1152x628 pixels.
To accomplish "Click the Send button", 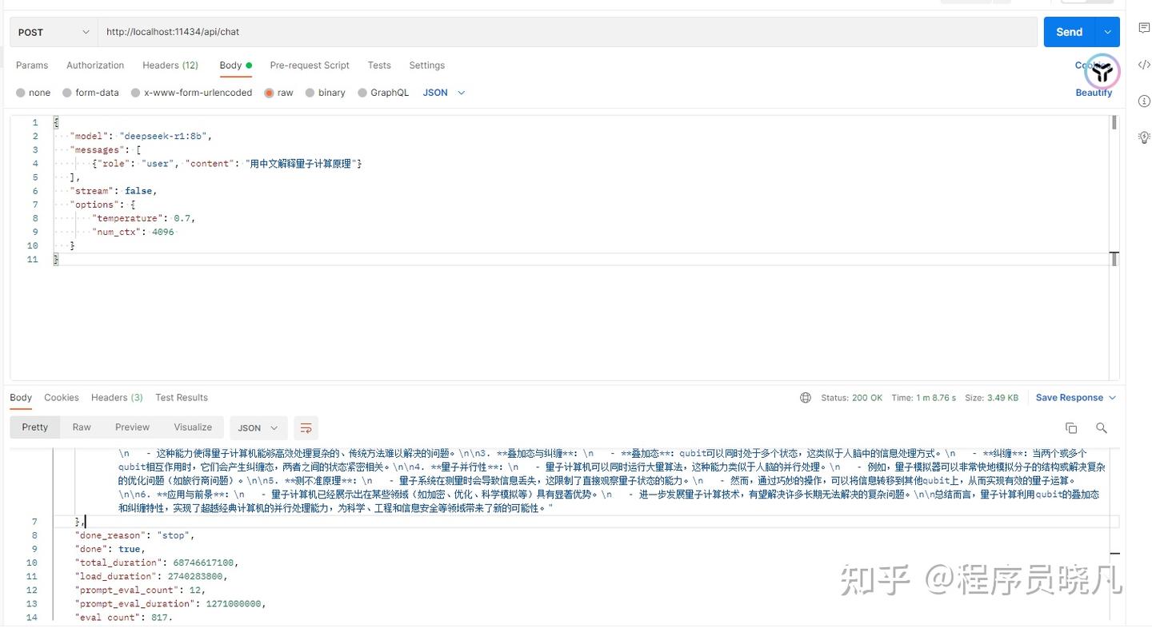I will point(1069,31).
